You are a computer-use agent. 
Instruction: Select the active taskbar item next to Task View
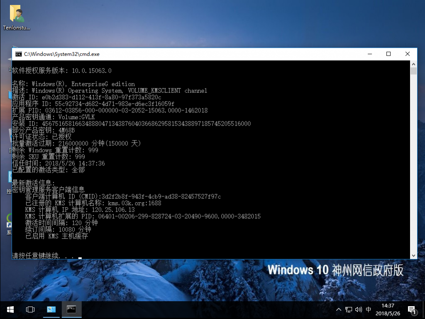51,309
